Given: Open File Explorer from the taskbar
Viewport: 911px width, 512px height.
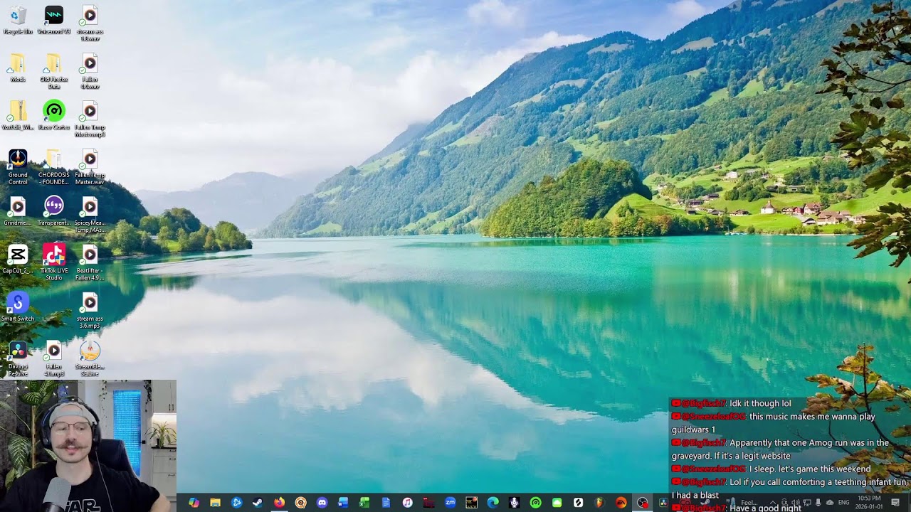Looking at the screenshot, I should [x=215, y=503].
